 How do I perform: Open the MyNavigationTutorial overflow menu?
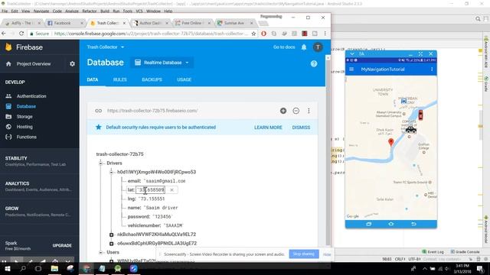click(432, 70)
